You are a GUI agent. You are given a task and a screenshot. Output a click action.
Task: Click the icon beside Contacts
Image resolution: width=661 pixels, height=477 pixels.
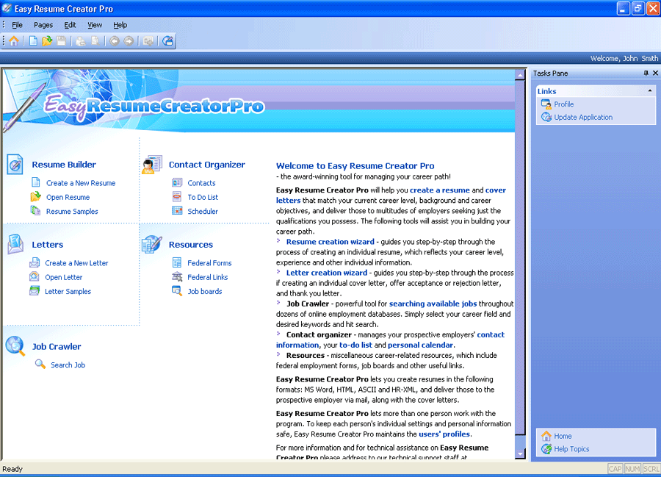click(x=177, y=182)
